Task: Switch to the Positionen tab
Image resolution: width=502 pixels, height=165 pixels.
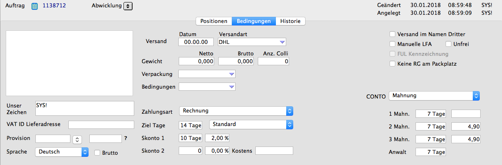Action: 214,21
